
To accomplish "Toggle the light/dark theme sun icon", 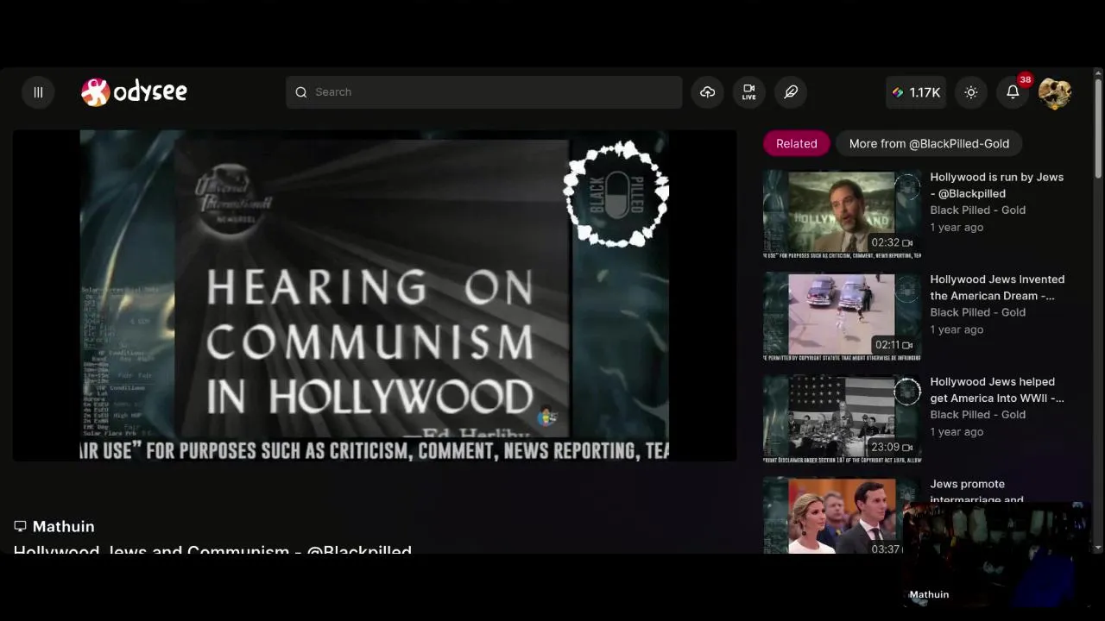I will (x=971, y=92).
